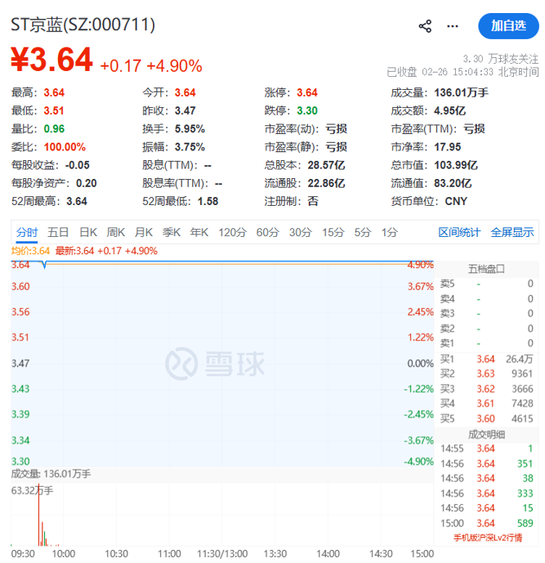The height and width of the screenshot is (563, 545).
Task: Switch to the 五日 chart tab
Action: pyautogui.click(x=58, y=233)
